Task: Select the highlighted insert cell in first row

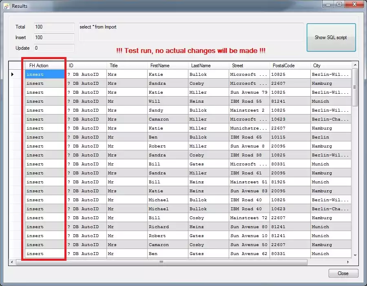Action: pyautogui.click(x=44, y=74)
